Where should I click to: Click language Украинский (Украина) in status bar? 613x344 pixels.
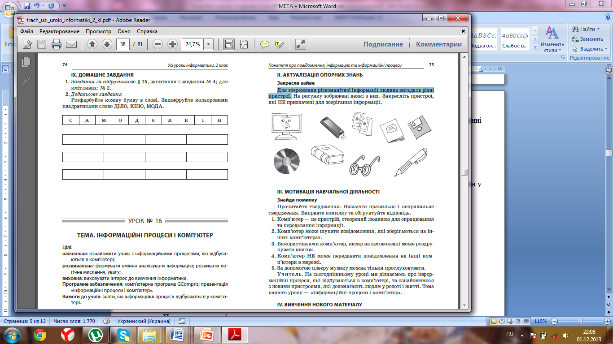tap(144, 321)
